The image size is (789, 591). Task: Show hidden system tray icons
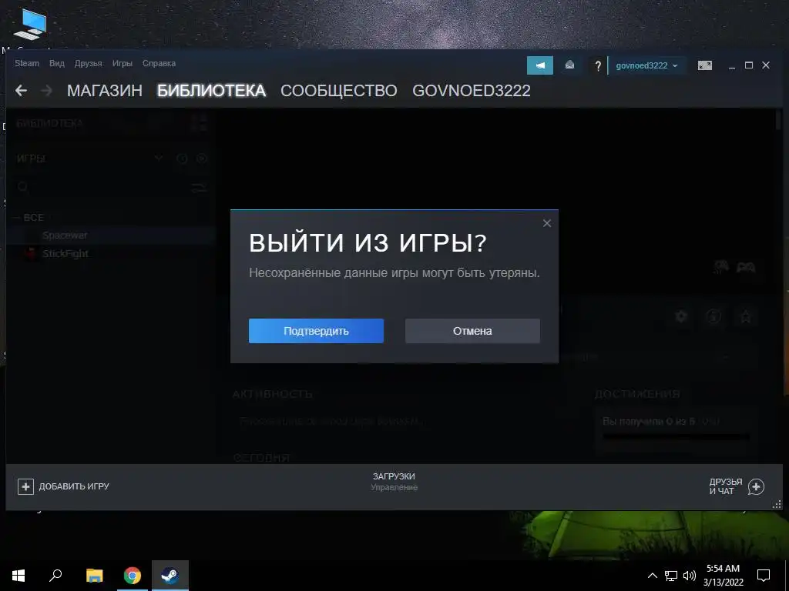tap(652, 576)
